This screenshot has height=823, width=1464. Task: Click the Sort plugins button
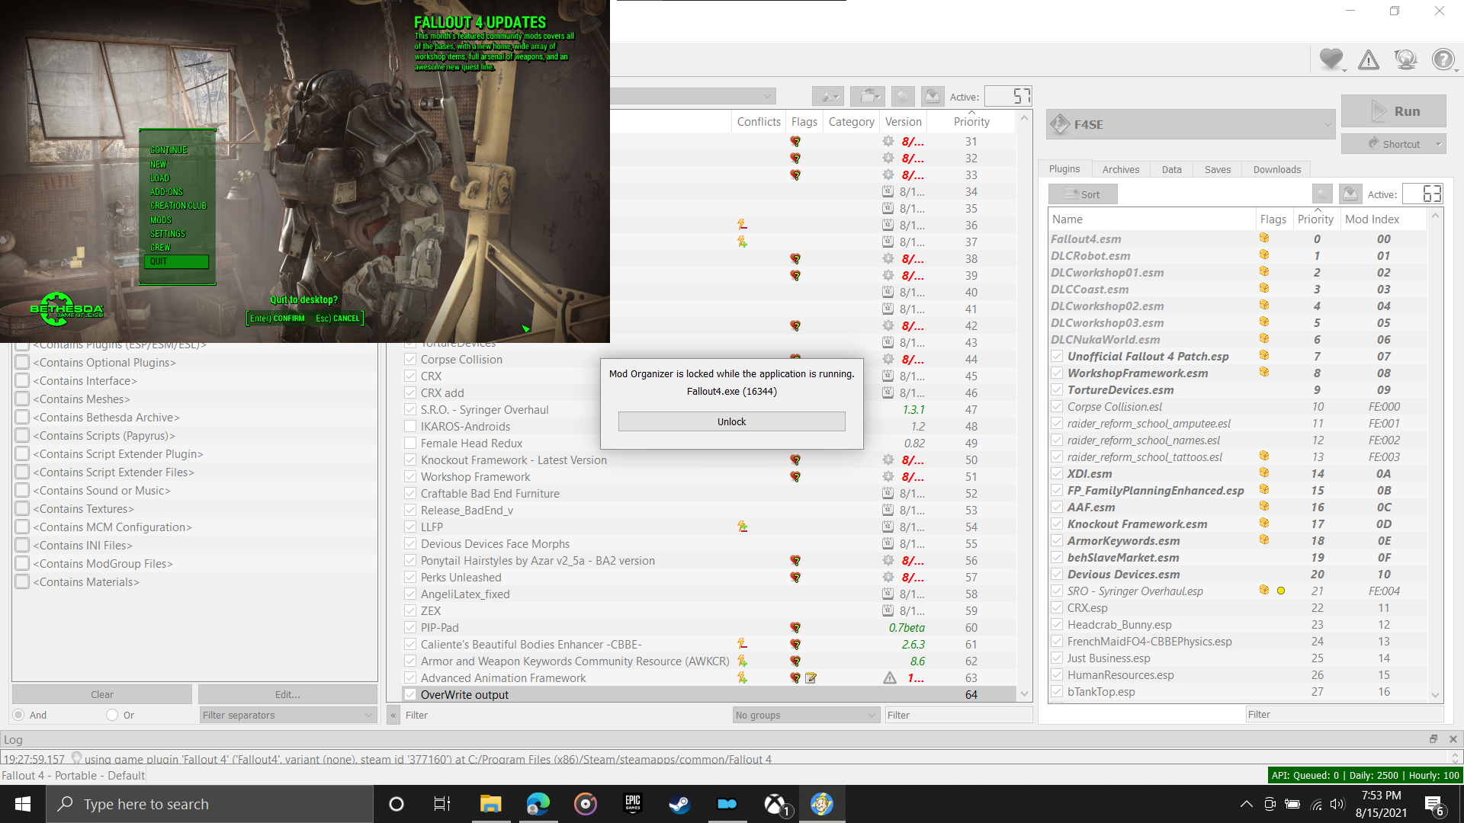coord(1083,194)
